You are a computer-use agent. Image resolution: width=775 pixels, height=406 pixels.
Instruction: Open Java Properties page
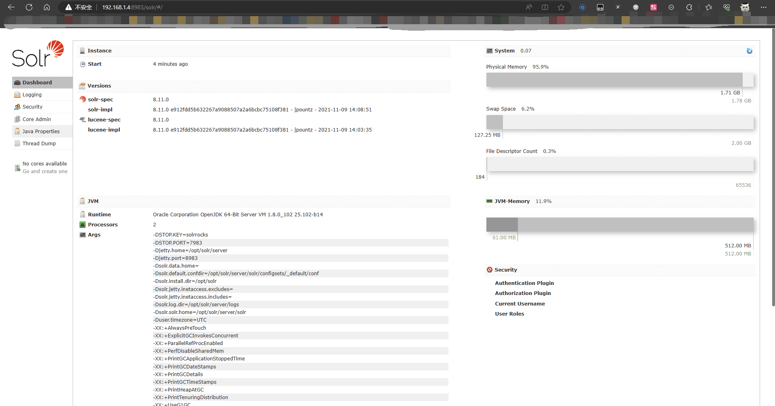[x=41, y=132]
